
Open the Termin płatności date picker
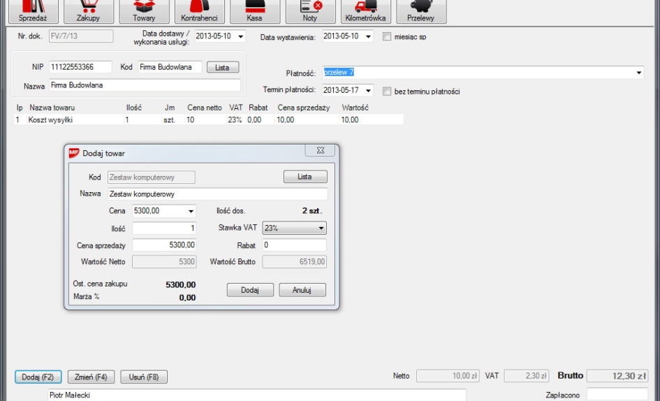pyautogui.click(x=368, y=91)
